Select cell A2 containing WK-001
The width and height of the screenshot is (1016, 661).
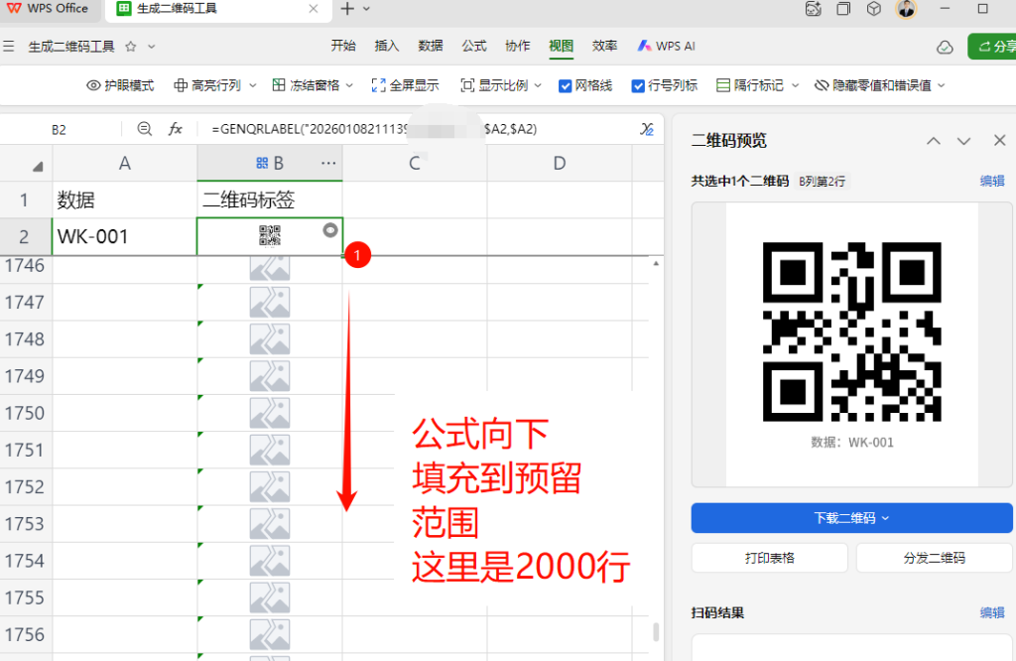pyautogui.click(x=125, y=236)
